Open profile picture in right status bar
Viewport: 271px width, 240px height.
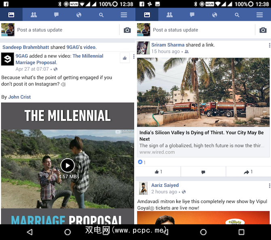[144, 30]
